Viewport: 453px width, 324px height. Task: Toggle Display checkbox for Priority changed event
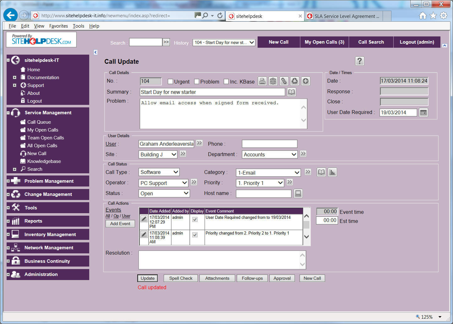pos(195,235)
